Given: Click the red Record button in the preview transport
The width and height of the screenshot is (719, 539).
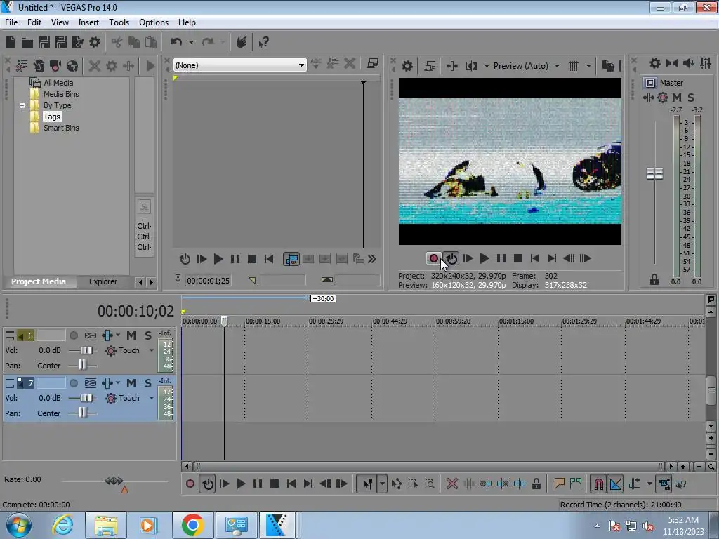Looking at the screenshot, I should [x=433, y=258].
